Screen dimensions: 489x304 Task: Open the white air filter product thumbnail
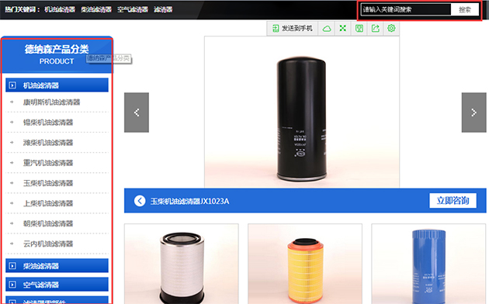coord(182,264)
